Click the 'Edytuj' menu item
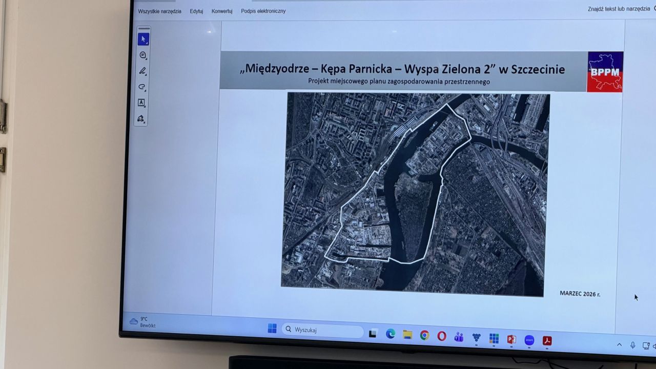 click(x=196, y=11)
